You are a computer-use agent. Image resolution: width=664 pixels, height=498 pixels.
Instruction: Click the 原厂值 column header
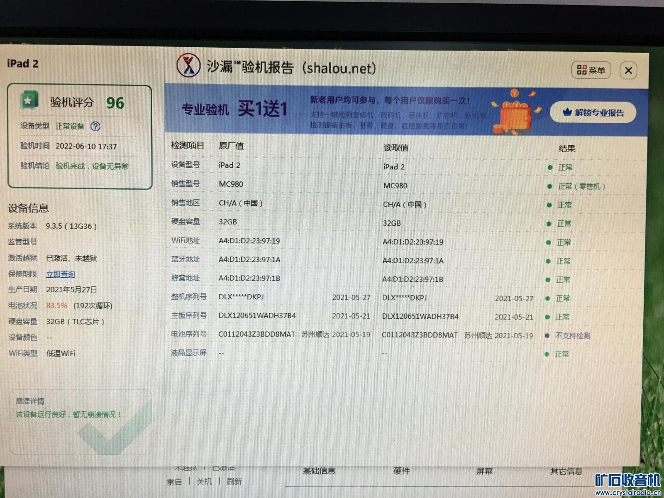(x=231, y=146)
